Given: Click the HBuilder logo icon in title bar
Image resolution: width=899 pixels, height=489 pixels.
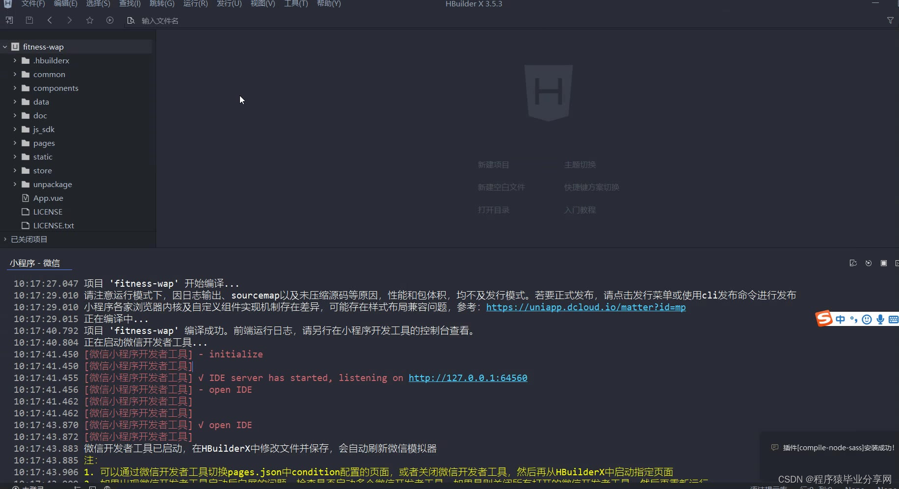Looking at the screenshot, I should 7,4.
